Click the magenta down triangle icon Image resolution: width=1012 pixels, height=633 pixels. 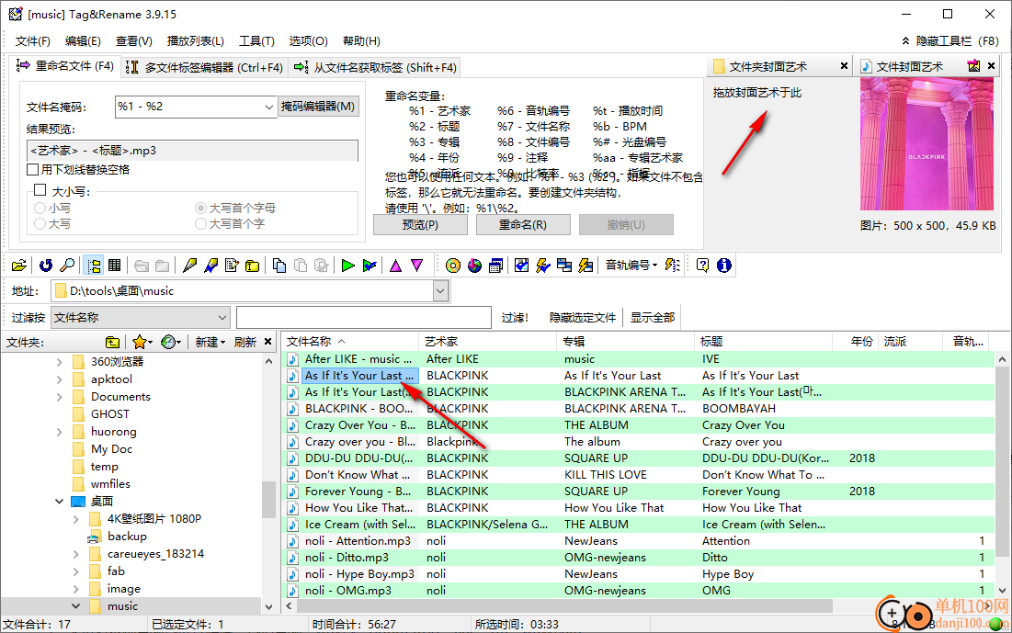(x=417, y=266)
